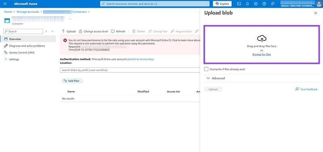
Task: Click the Upload button in the panel
Action: click(x=213, y=89)
